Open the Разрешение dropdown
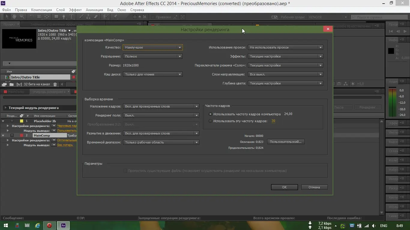410x230 pixels. tap(153, 56)
